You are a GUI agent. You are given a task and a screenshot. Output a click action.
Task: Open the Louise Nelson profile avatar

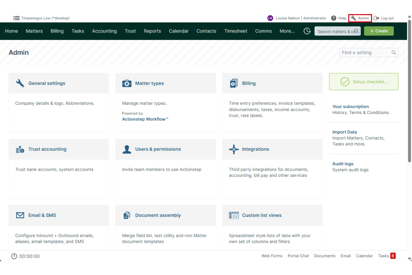[270, 18]
